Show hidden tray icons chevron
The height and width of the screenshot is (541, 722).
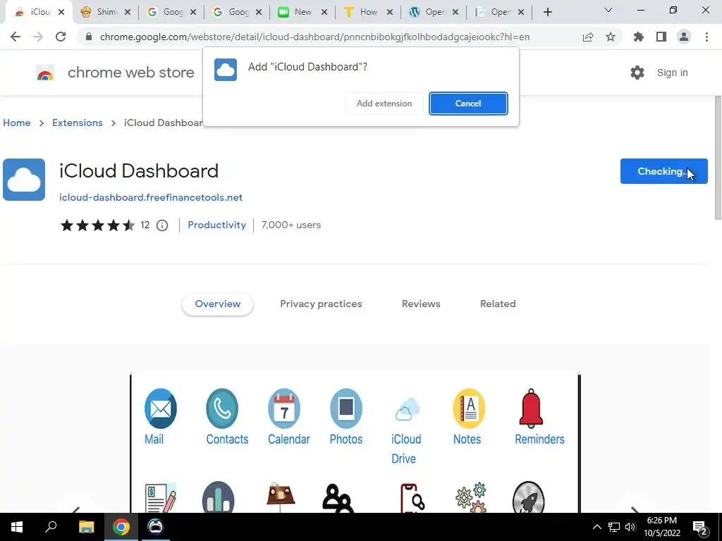point(596,527)
